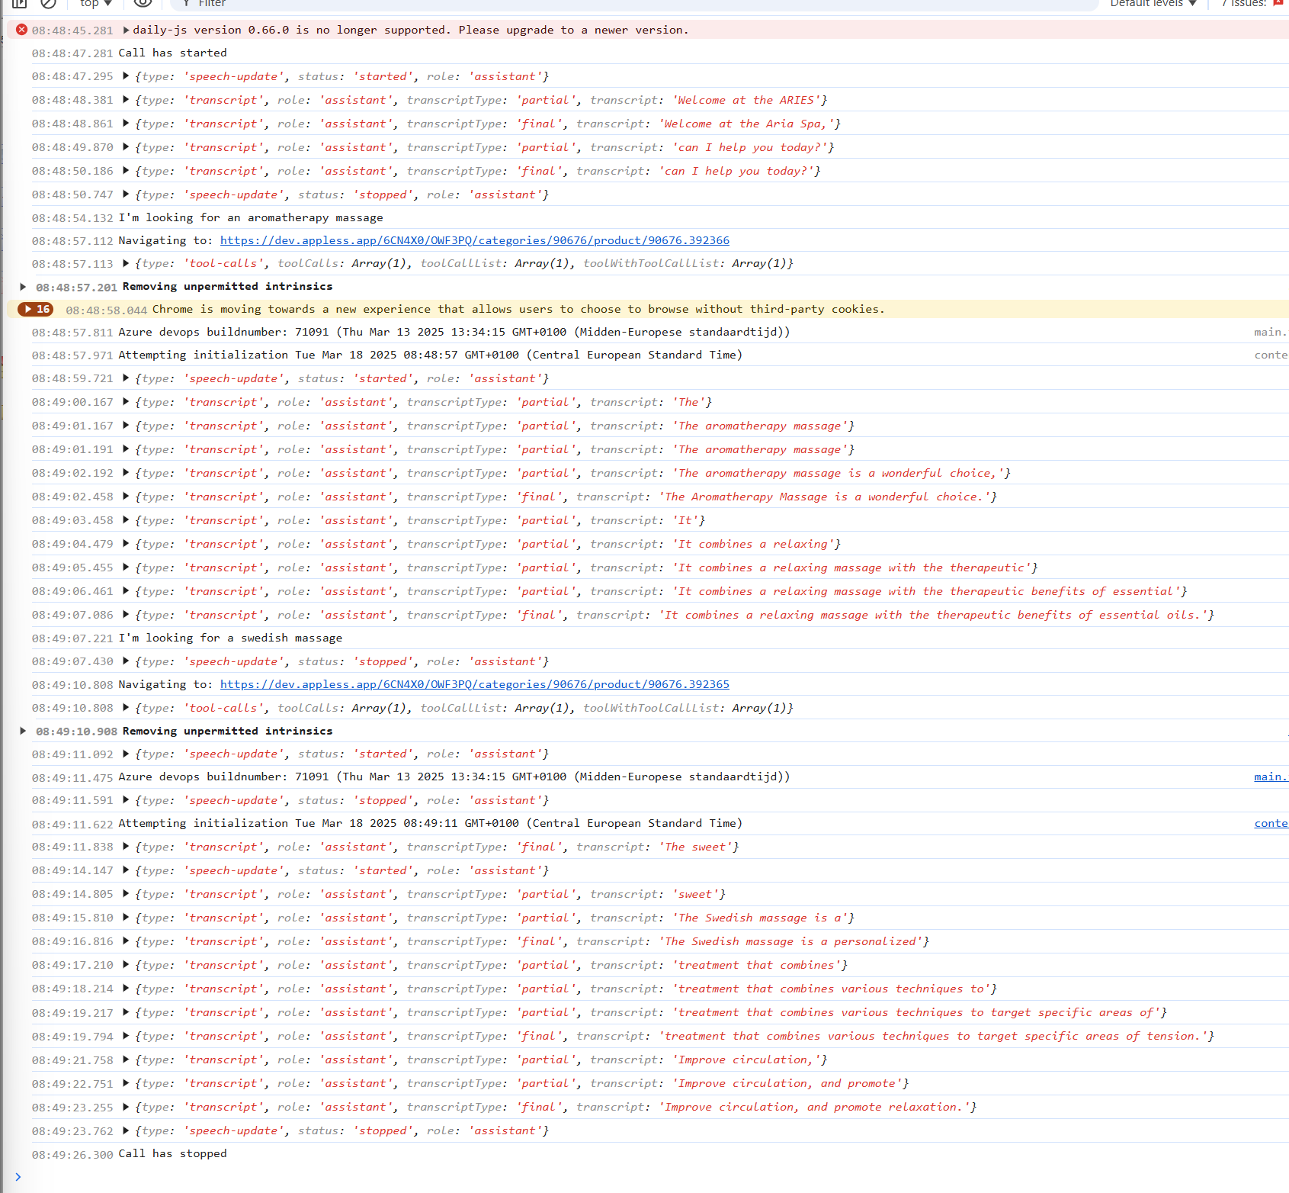This screenshot has width=1289, height=1193.
Task: Open the product URL ending 90676.392366
Action: pyautogui.click(x=475, y=240)
